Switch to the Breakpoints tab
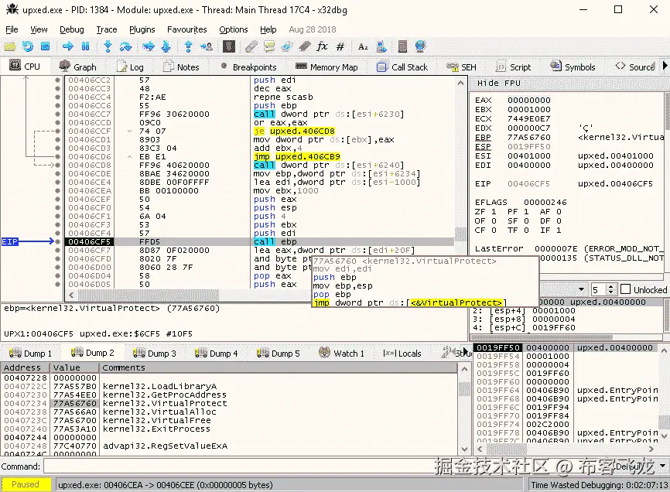670x492 pixels. point(248,67)
